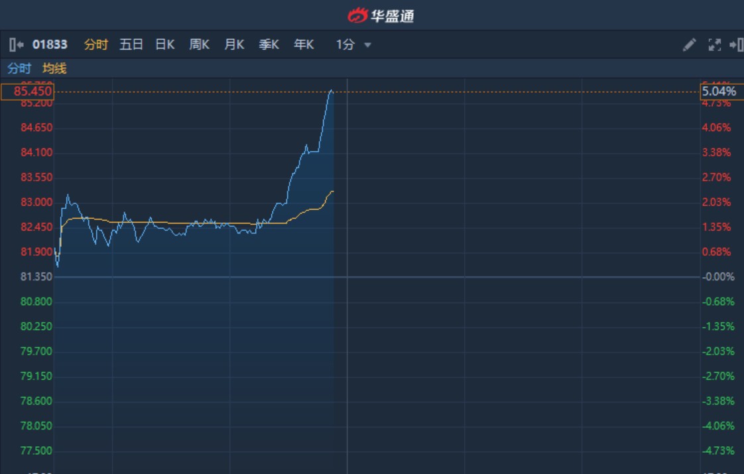Click the 80.800 price axis label

click(36, 301)
